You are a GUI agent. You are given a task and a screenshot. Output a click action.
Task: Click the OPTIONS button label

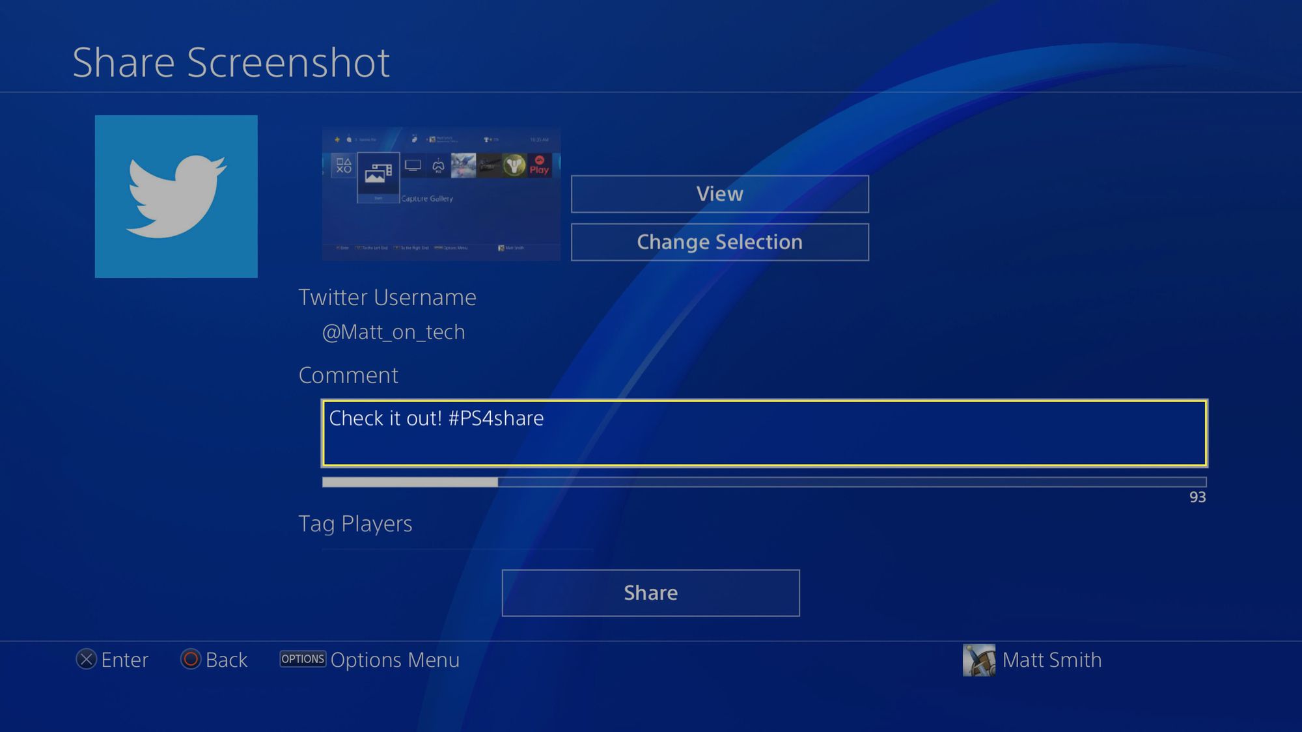(301, 658)
